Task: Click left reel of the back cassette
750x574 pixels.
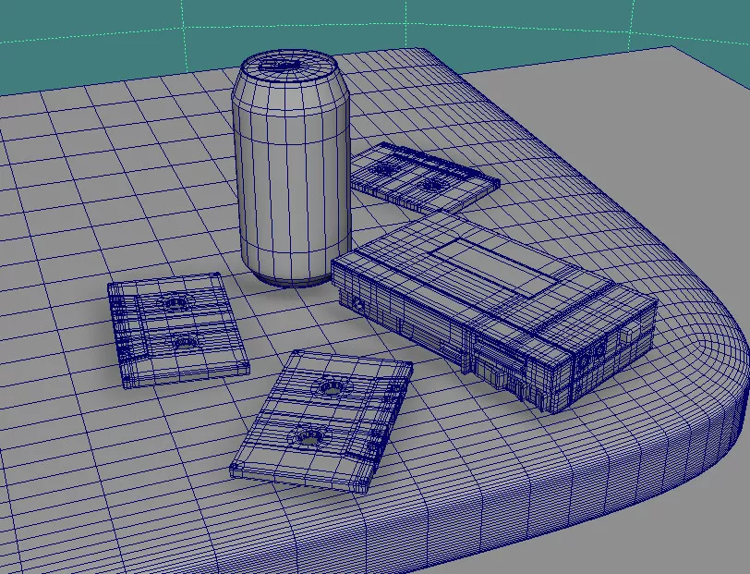Action: tap(382, 169)
